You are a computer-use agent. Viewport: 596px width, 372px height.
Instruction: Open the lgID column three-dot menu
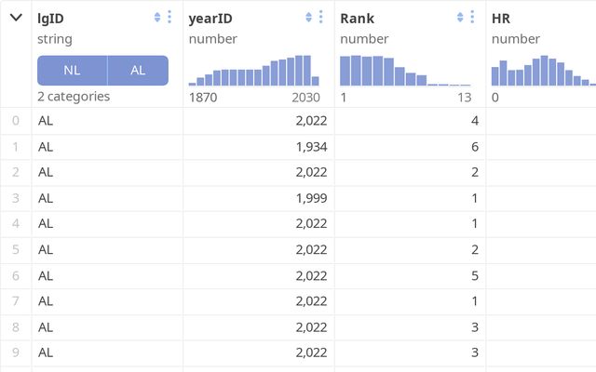coord(169,18)
